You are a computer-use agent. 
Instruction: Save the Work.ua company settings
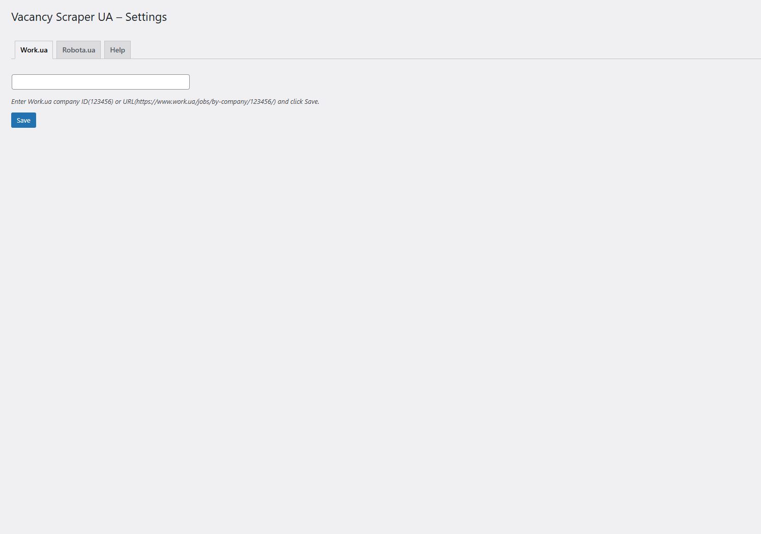coord(23,120)
